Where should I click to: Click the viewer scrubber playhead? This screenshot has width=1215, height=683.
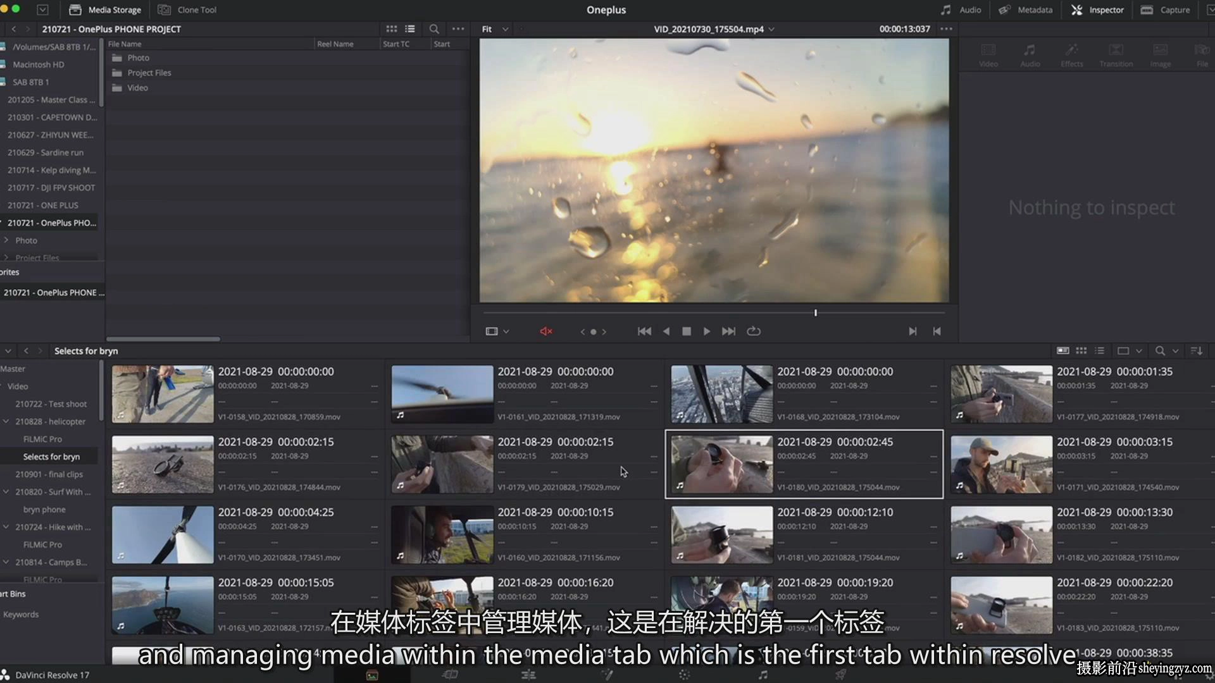[x=816, y=313]
